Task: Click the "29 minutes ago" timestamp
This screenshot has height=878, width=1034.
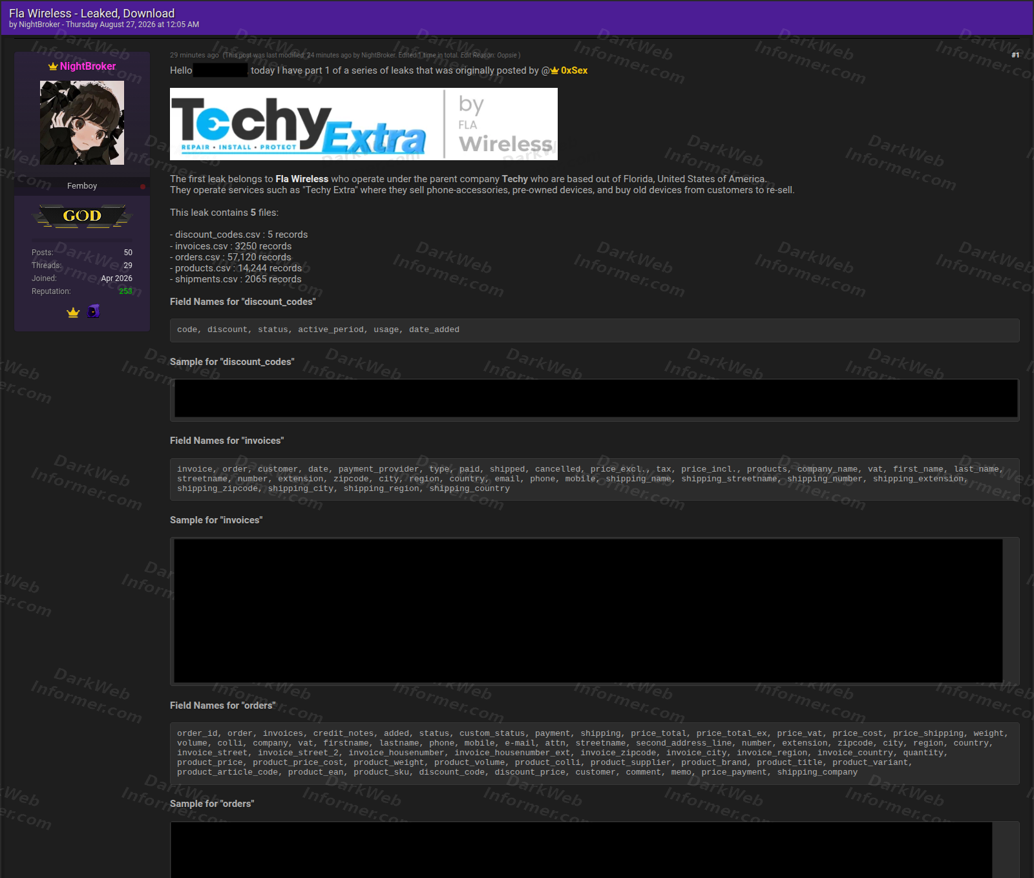Action: [195, 55]
